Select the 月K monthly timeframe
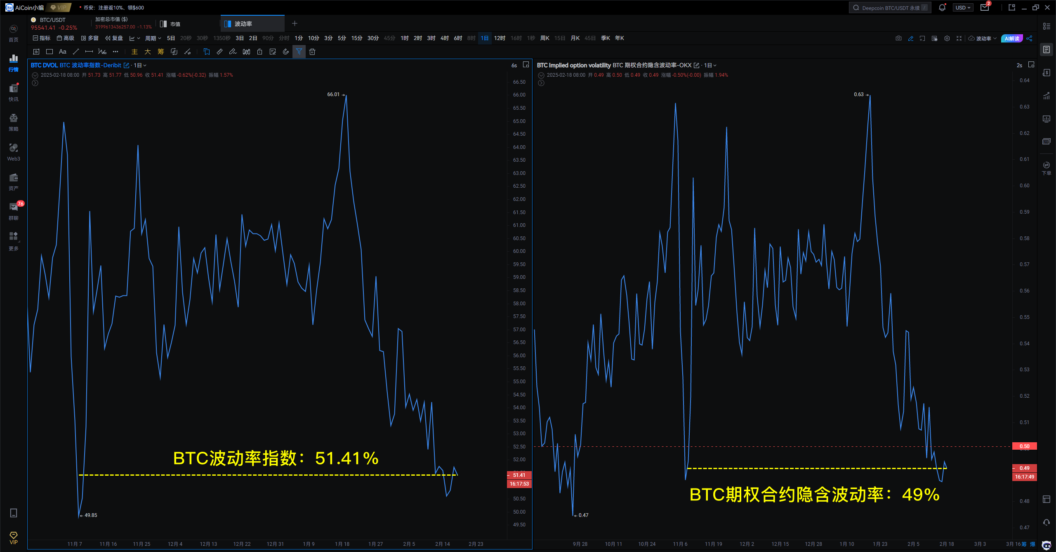 pos(575,38)
